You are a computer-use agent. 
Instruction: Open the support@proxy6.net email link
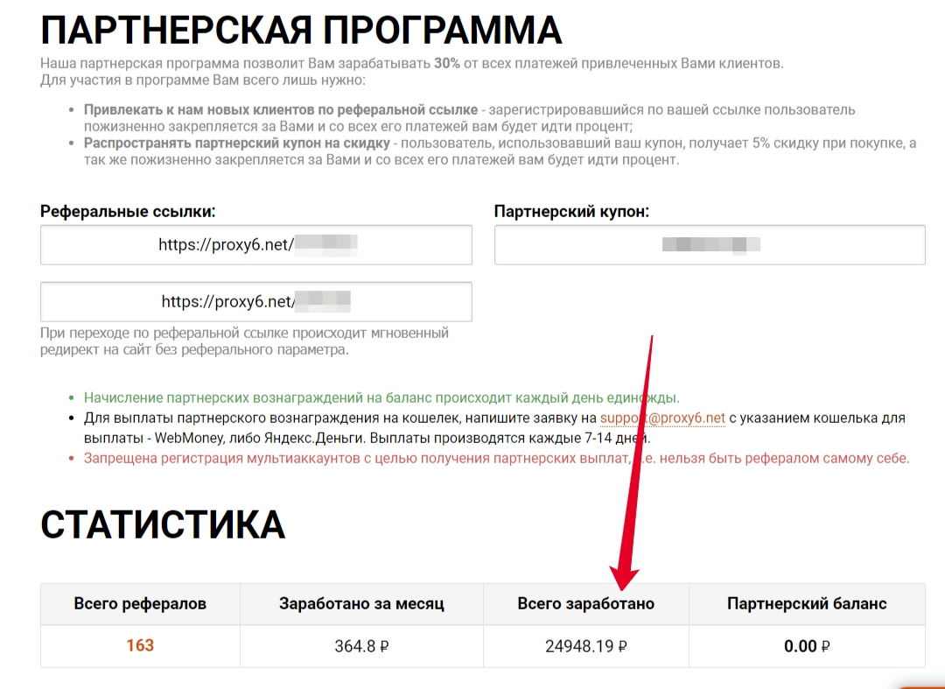click(x=662, y=418)
